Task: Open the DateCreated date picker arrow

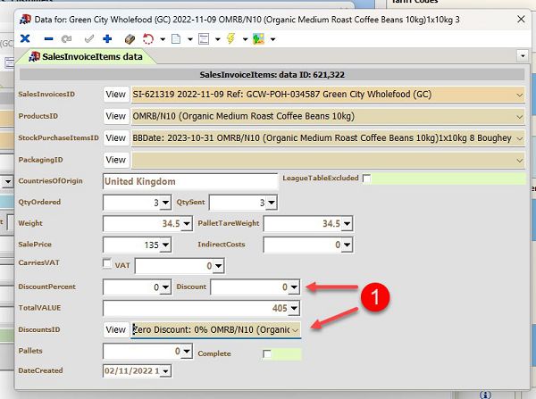Action: tap(166, 371)
